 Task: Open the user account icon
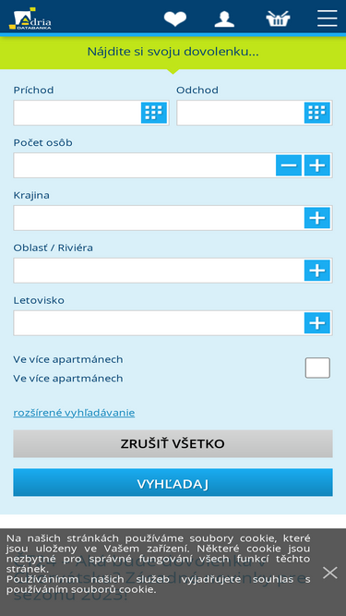[x=224, y=18]
